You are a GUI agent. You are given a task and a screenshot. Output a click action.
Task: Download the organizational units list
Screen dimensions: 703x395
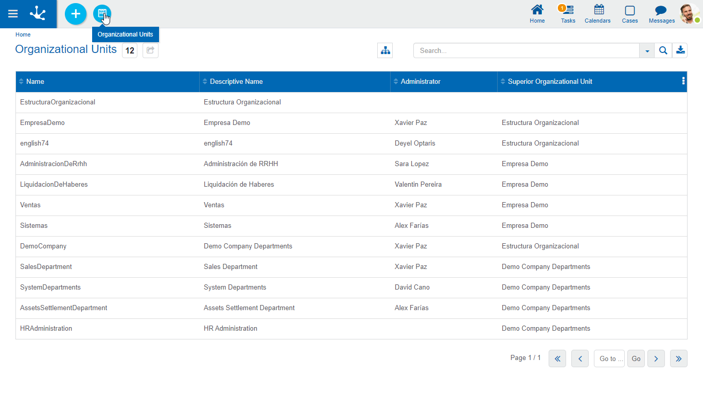[x=680, y=50]
